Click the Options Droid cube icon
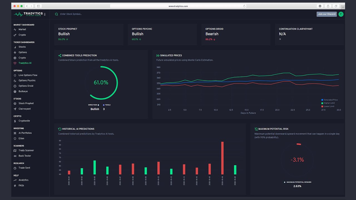356x200 pixels. (15, 86)
